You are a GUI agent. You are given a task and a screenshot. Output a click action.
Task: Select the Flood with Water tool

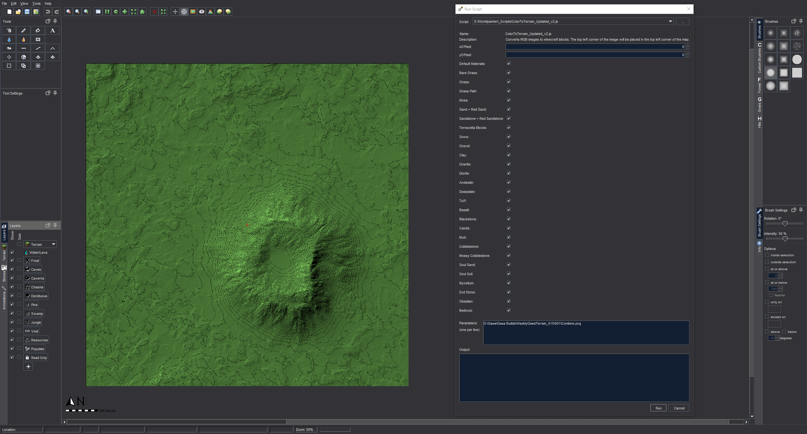[9, 39]
